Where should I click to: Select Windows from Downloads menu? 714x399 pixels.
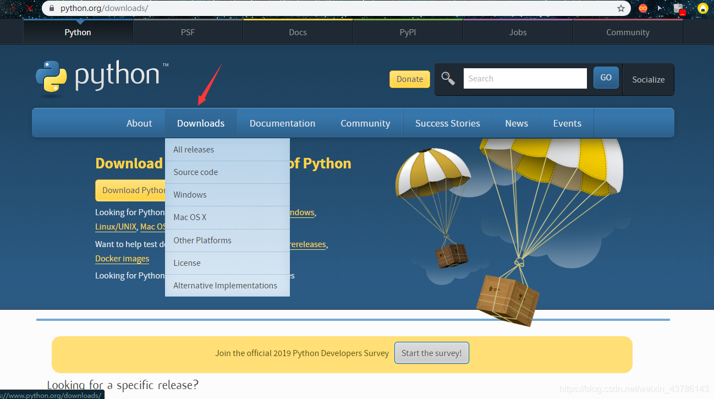(227, 195)
